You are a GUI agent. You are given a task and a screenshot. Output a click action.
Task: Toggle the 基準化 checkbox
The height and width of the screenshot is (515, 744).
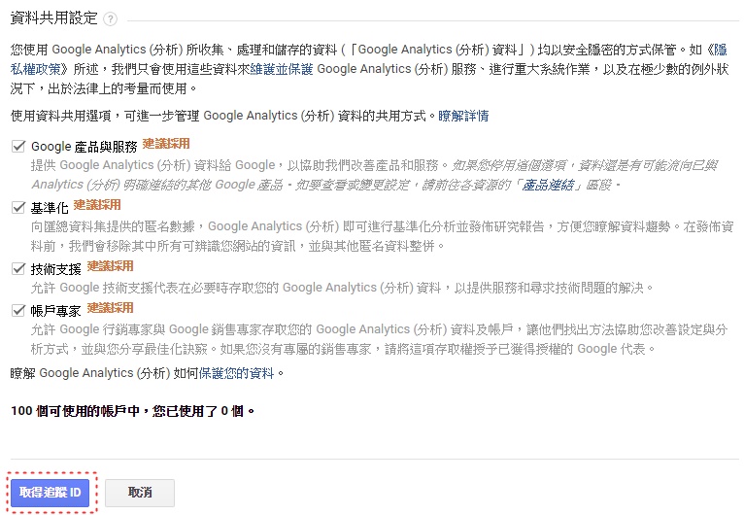18,207
